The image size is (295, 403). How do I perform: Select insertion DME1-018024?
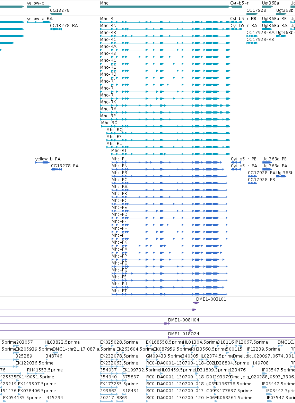(x=184, y=334)
